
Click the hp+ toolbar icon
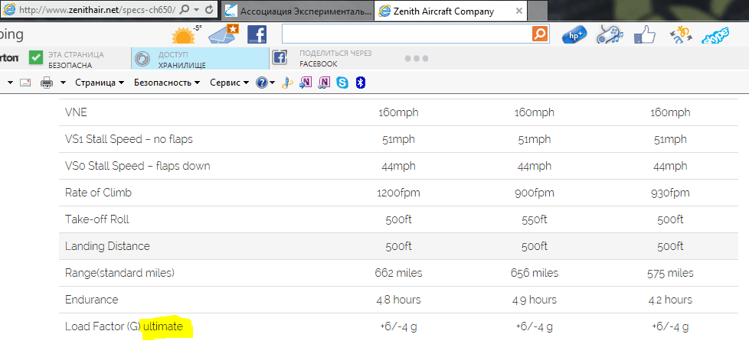click(x=574, y=35)
